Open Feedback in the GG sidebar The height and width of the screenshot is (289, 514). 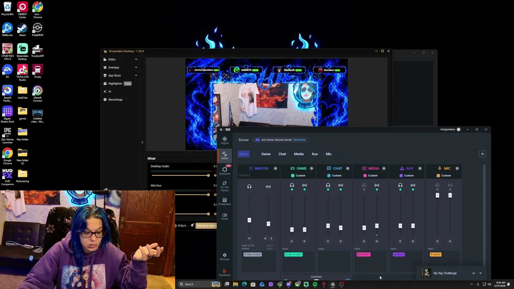tap(224, 273)
